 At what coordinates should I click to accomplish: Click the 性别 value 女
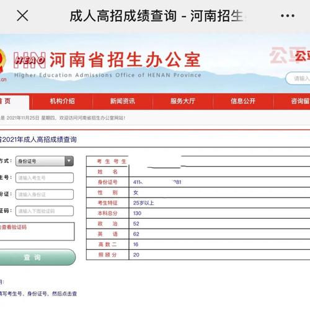tap(136, 193)
